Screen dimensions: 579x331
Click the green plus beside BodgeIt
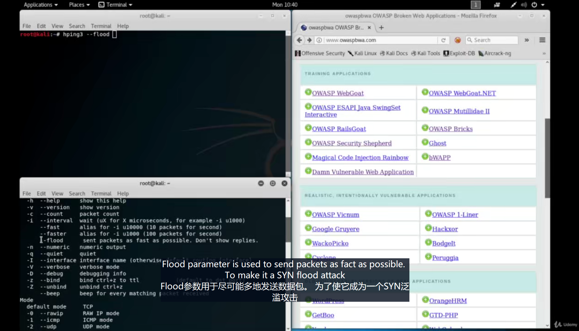point(428,242)
